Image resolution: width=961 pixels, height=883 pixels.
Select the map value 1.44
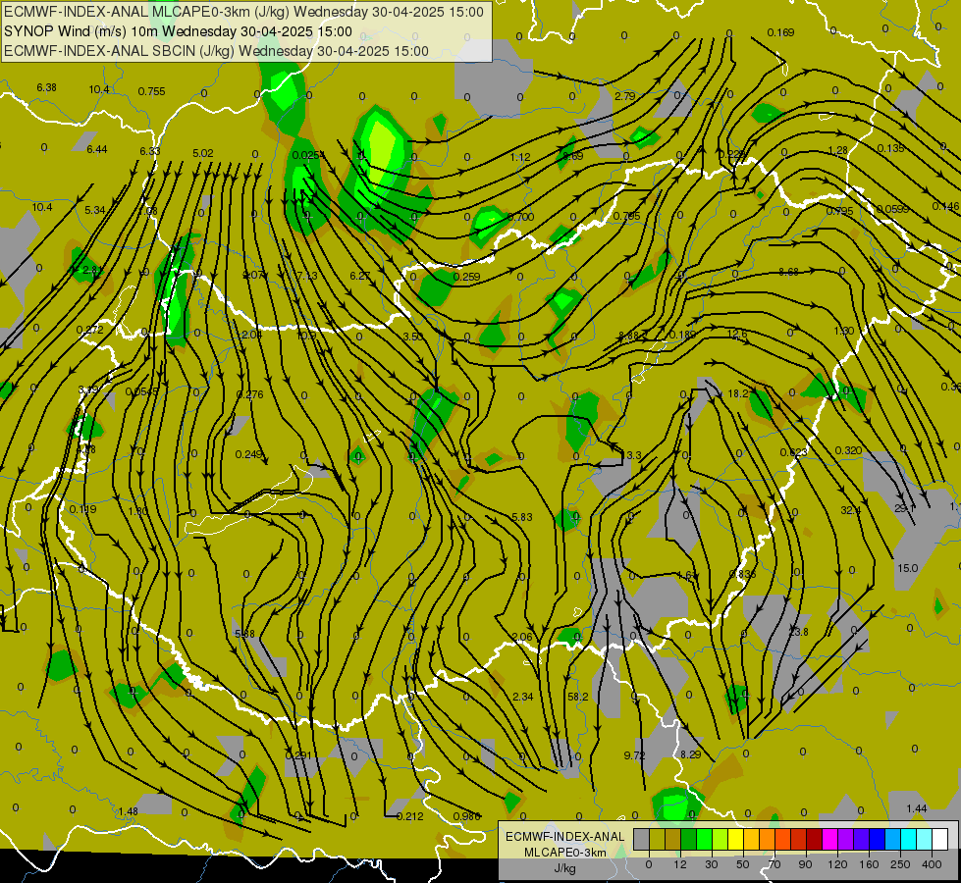point(917,808)
